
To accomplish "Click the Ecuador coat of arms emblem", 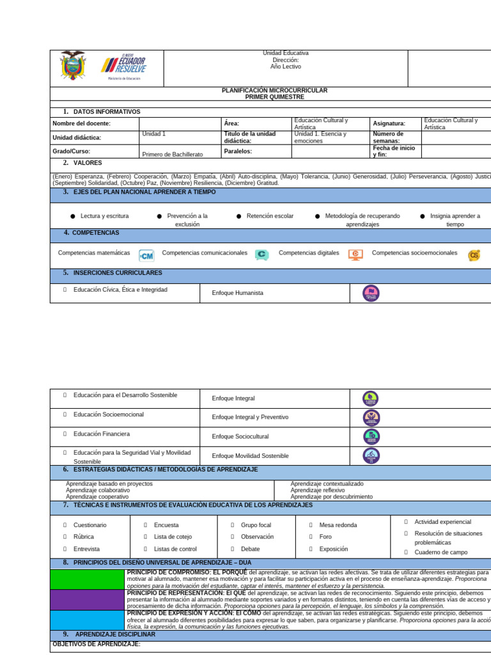I will click(73, 66).
